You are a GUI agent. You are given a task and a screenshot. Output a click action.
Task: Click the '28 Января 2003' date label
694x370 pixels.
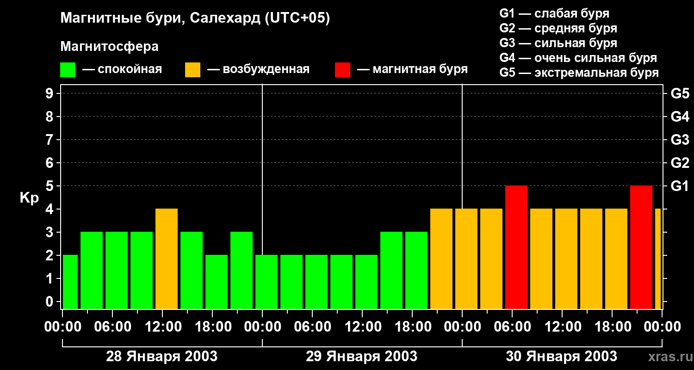[x=161, y=357]
